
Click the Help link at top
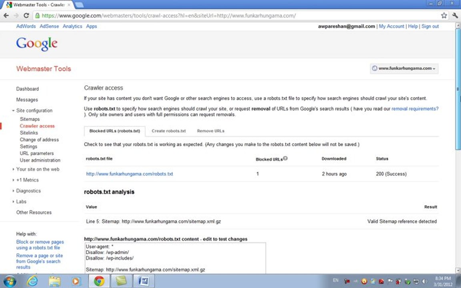[413, 26]
